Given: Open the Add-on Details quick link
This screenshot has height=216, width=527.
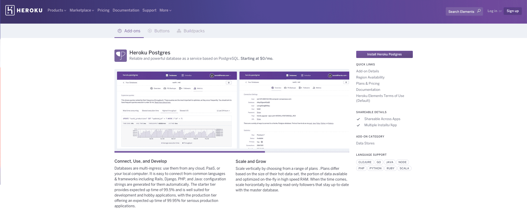Looking at the screenshot, I should 367,71.
